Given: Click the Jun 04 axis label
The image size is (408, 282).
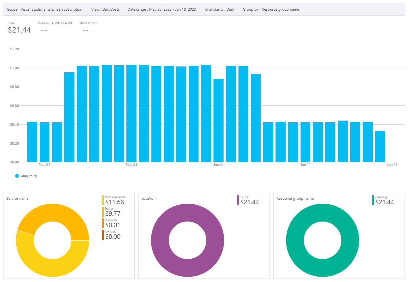Looking at the screenshot, I should click(218, 165).
